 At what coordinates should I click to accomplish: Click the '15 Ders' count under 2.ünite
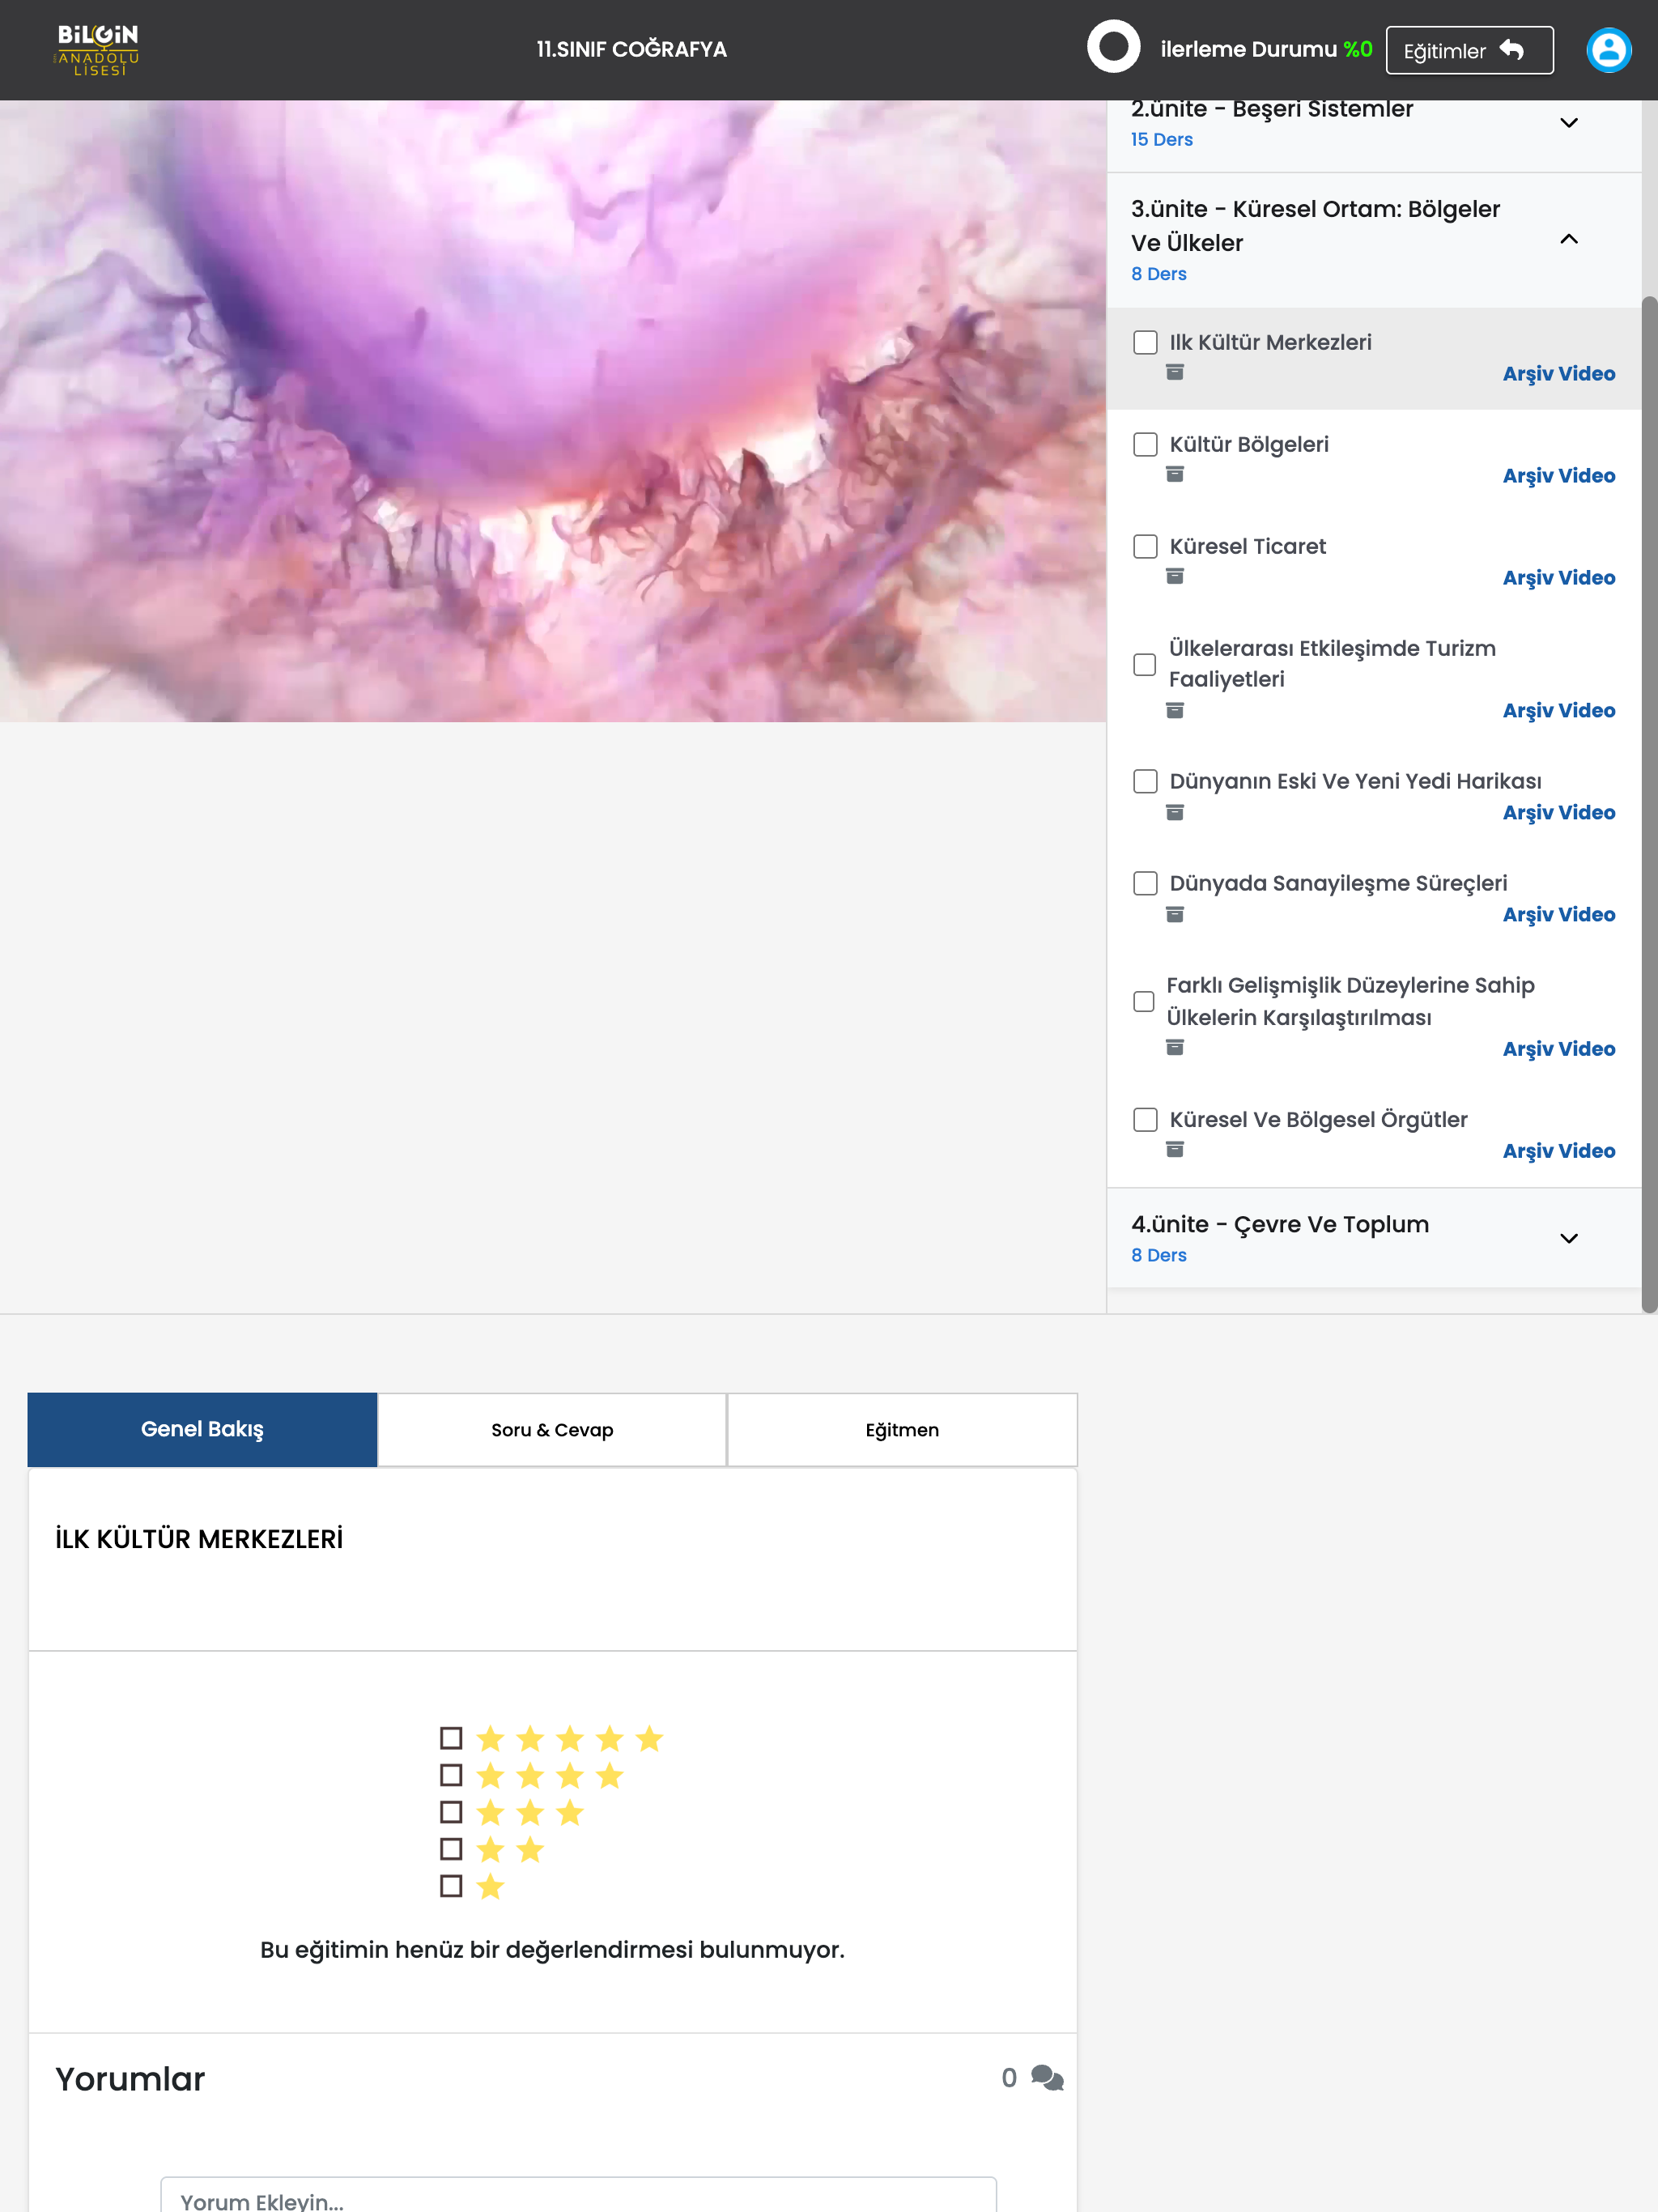pos(1161,139)
